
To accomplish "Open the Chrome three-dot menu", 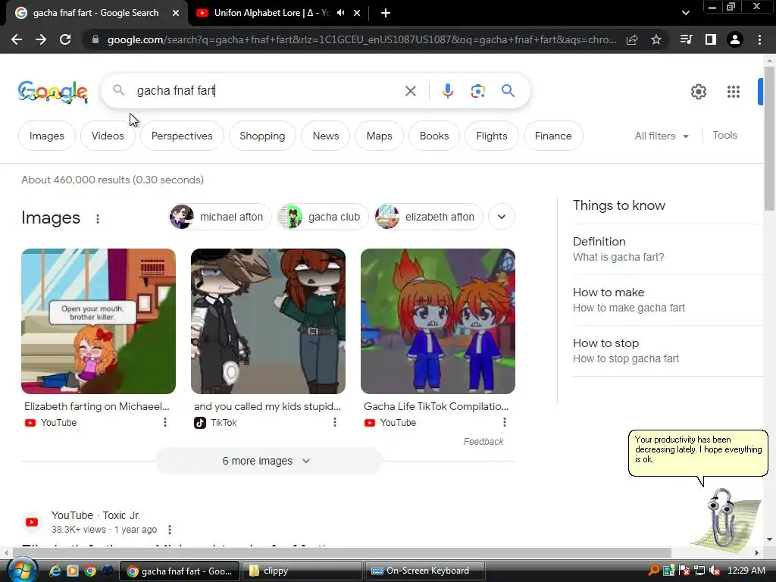I will coord(759,39).
